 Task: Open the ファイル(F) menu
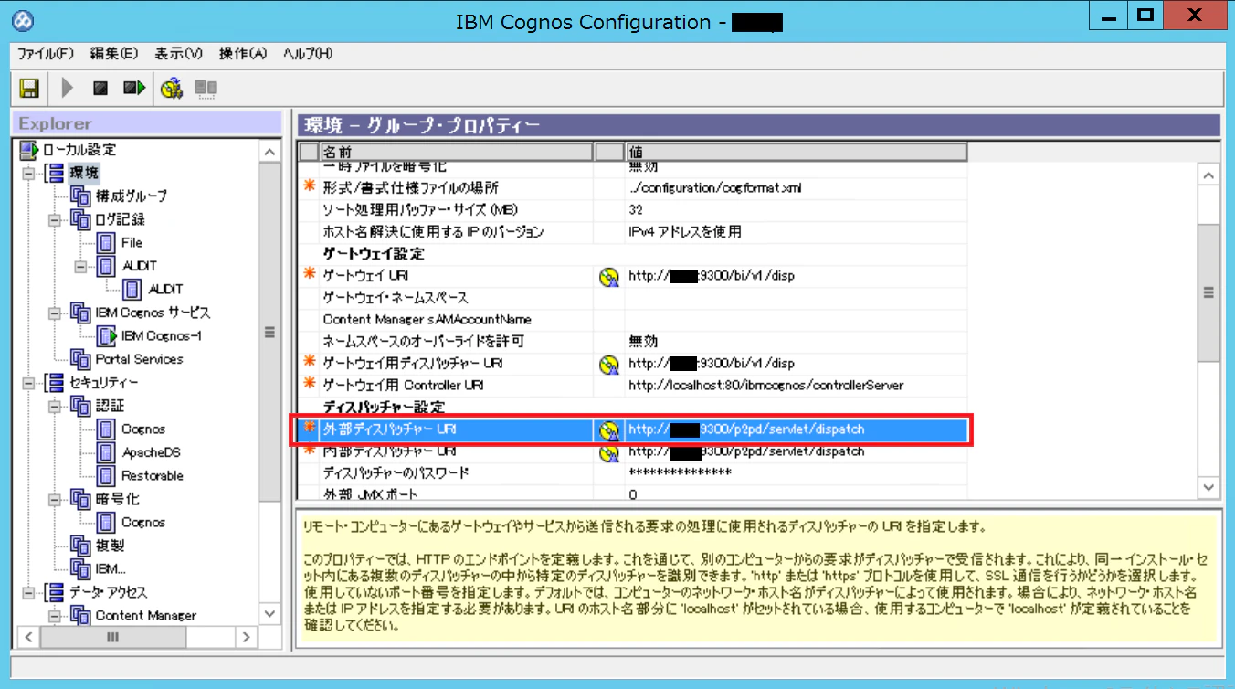tap(46, 54)
